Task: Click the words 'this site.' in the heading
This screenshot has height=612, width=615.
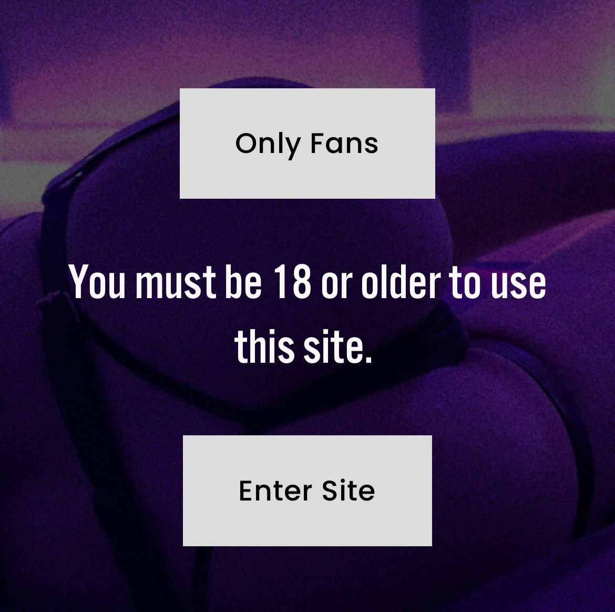Action: (303, 345)
